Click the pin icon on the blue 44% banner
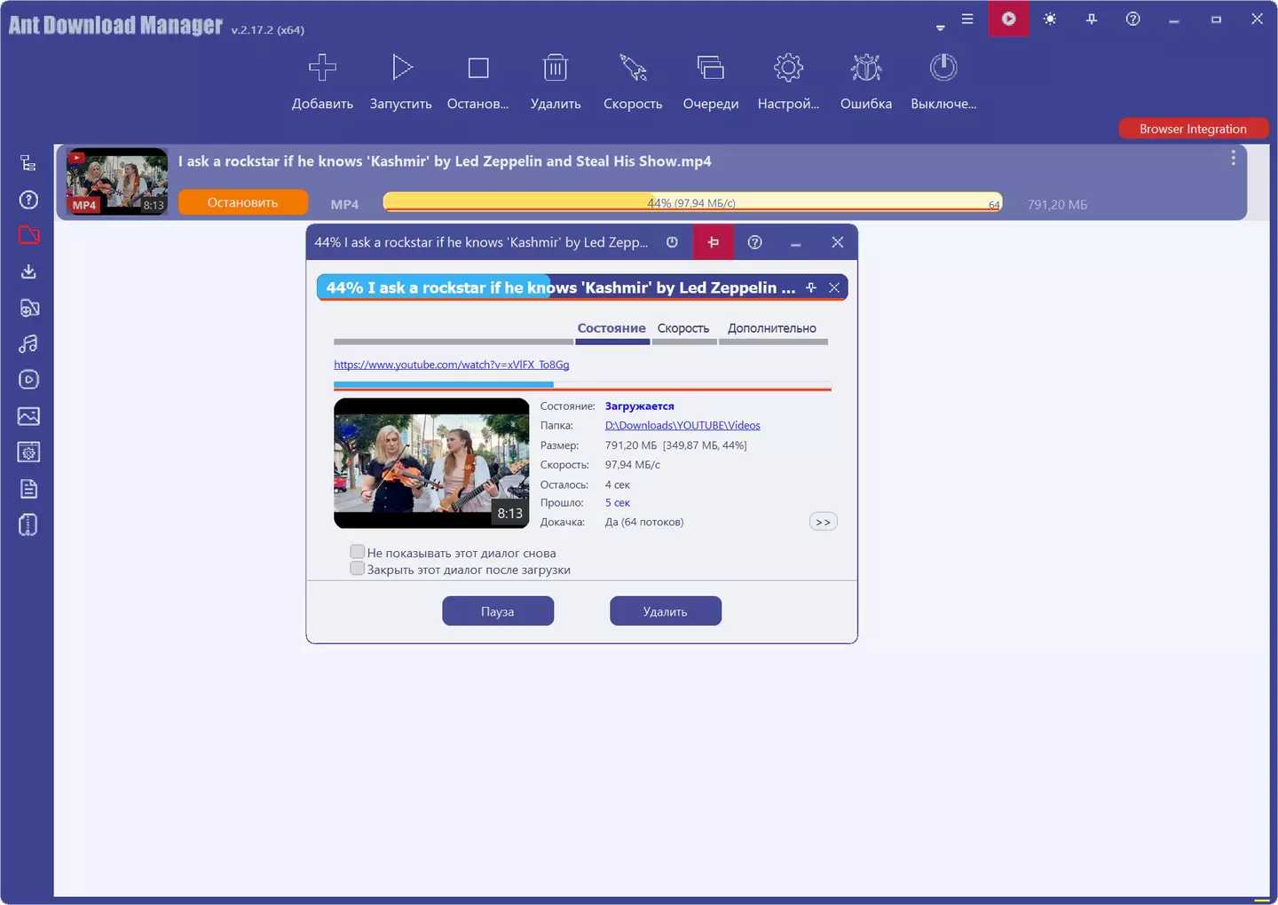Viewport: 1278px width, 905px height. click(810, 287)
